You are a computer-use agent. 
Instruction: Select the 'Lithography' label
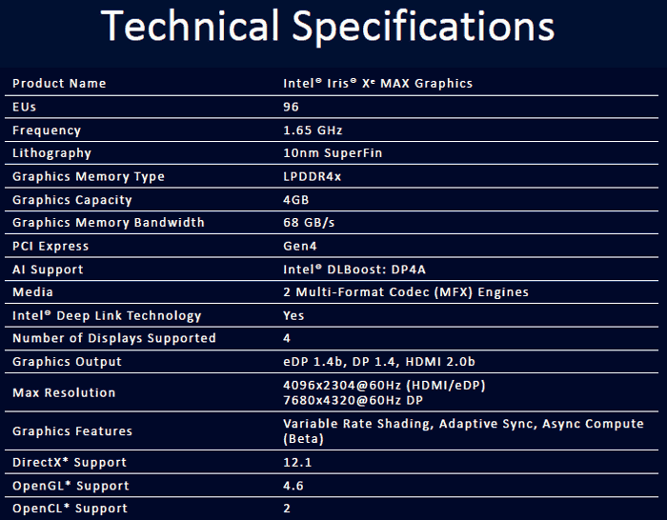click(51, 153)
